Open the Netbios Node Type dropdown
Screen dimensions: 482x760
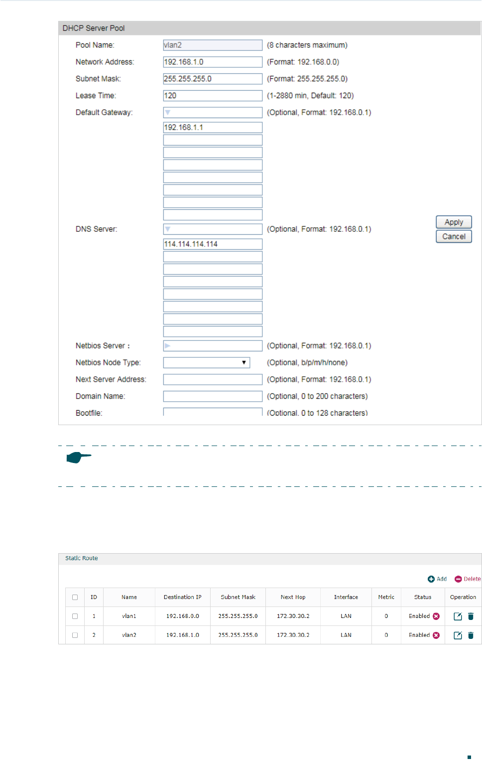(207, 363)
